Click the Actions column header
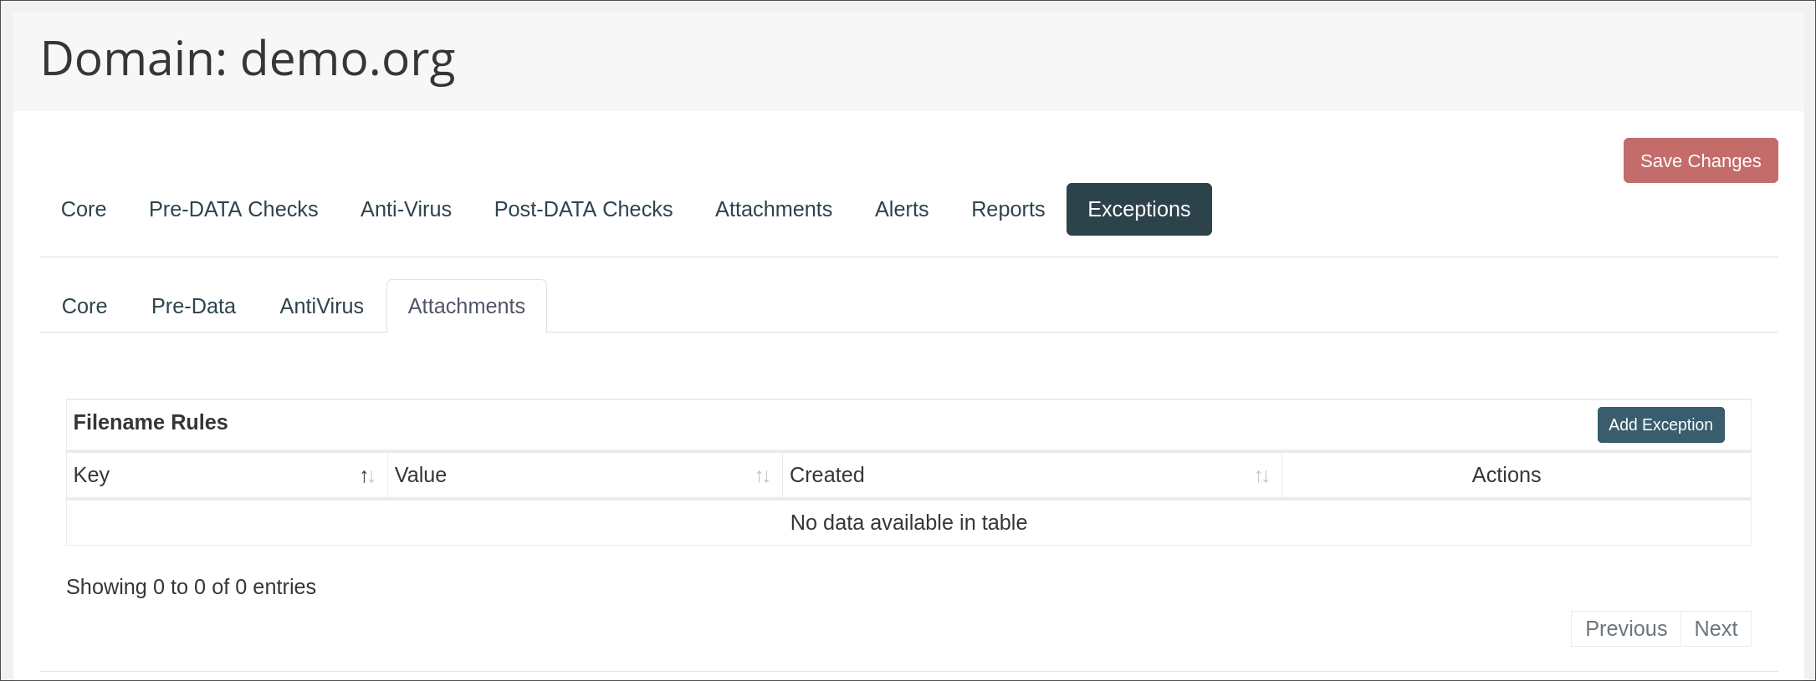Viewport: 1816px width, 681px height. (x=1506, y=475)
